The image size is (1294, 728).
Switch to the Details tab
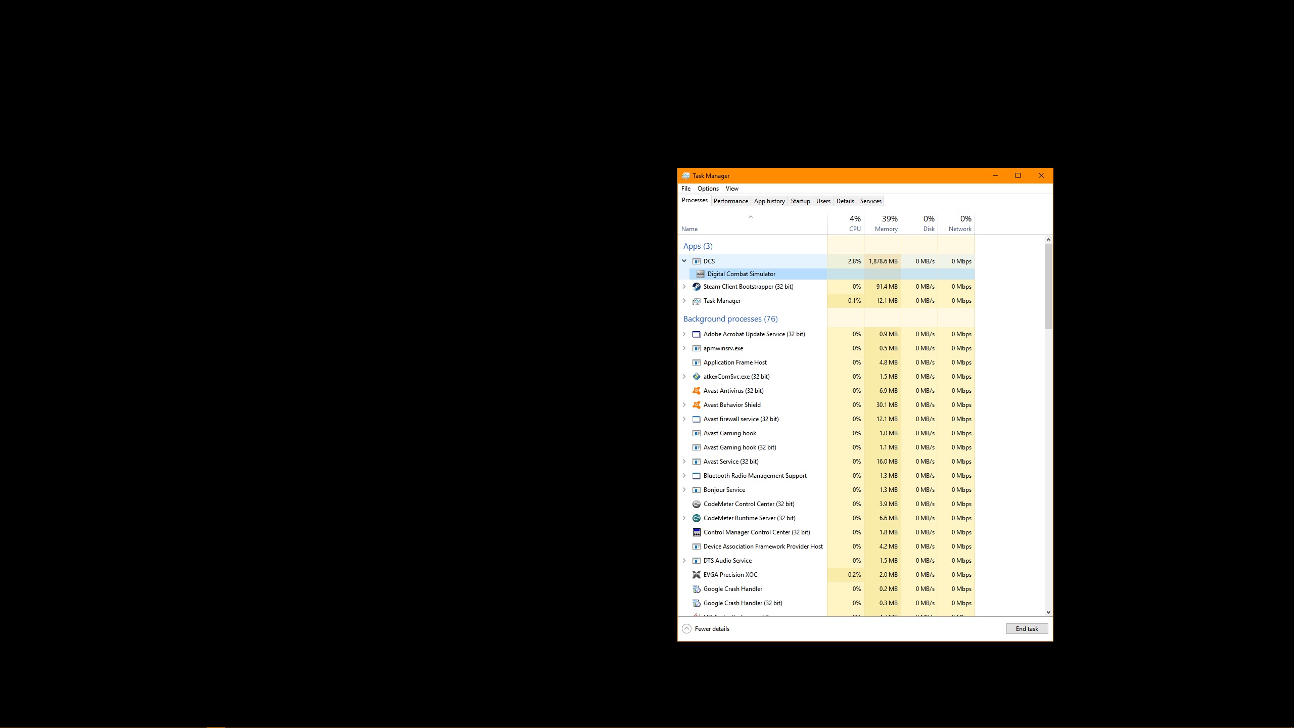click(845, 201)
